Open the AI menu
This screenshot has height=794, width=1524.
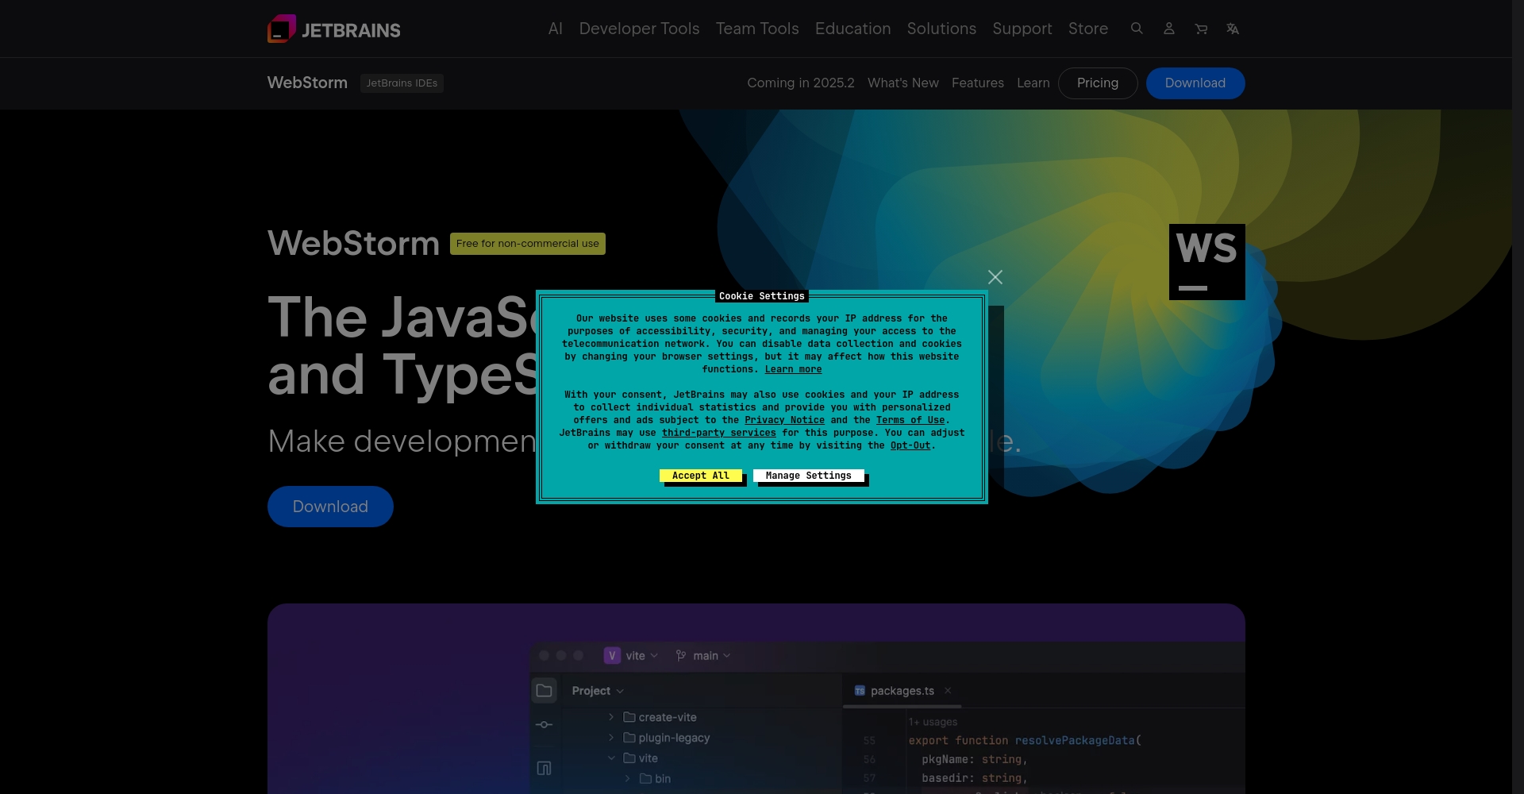click(556, 29)
